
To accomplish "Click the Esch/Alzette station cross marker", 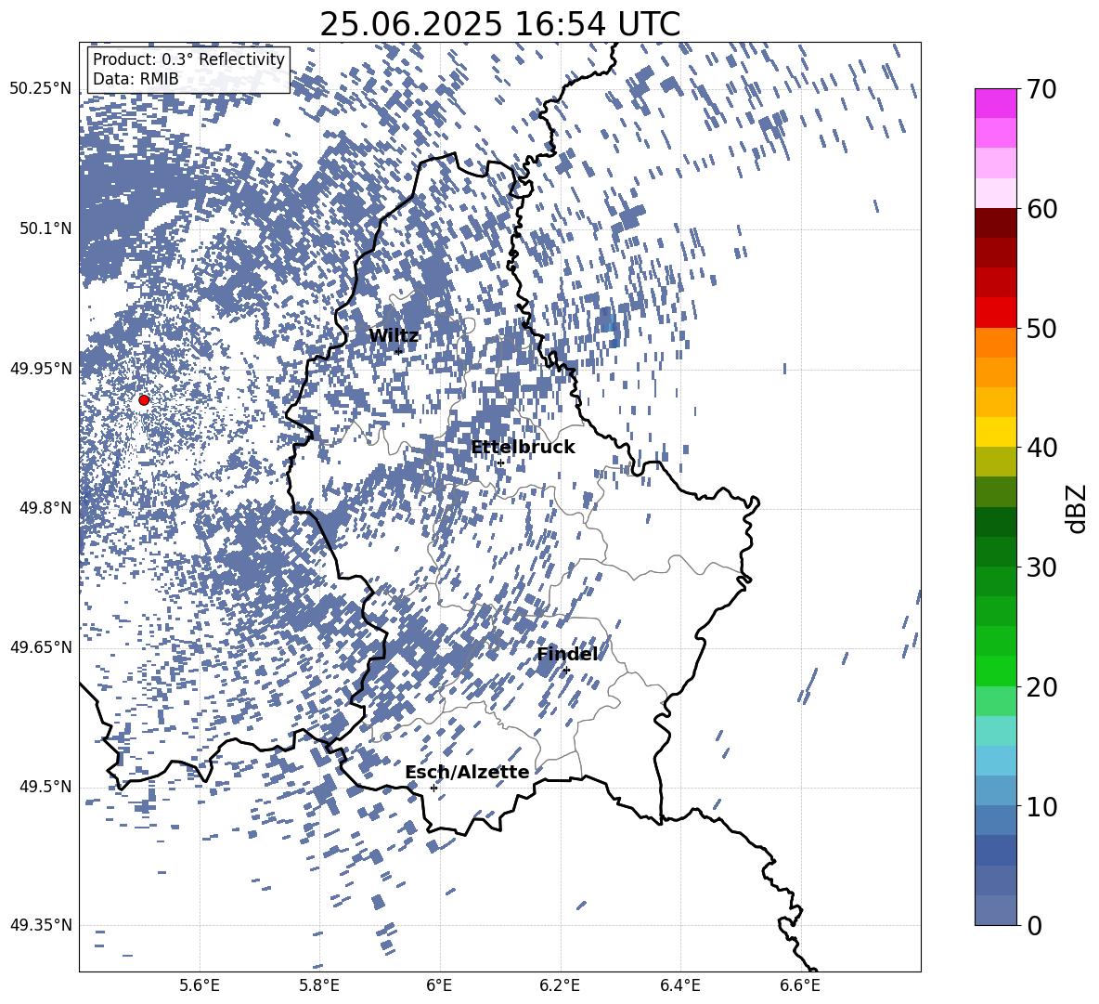I will pos(433,788).
